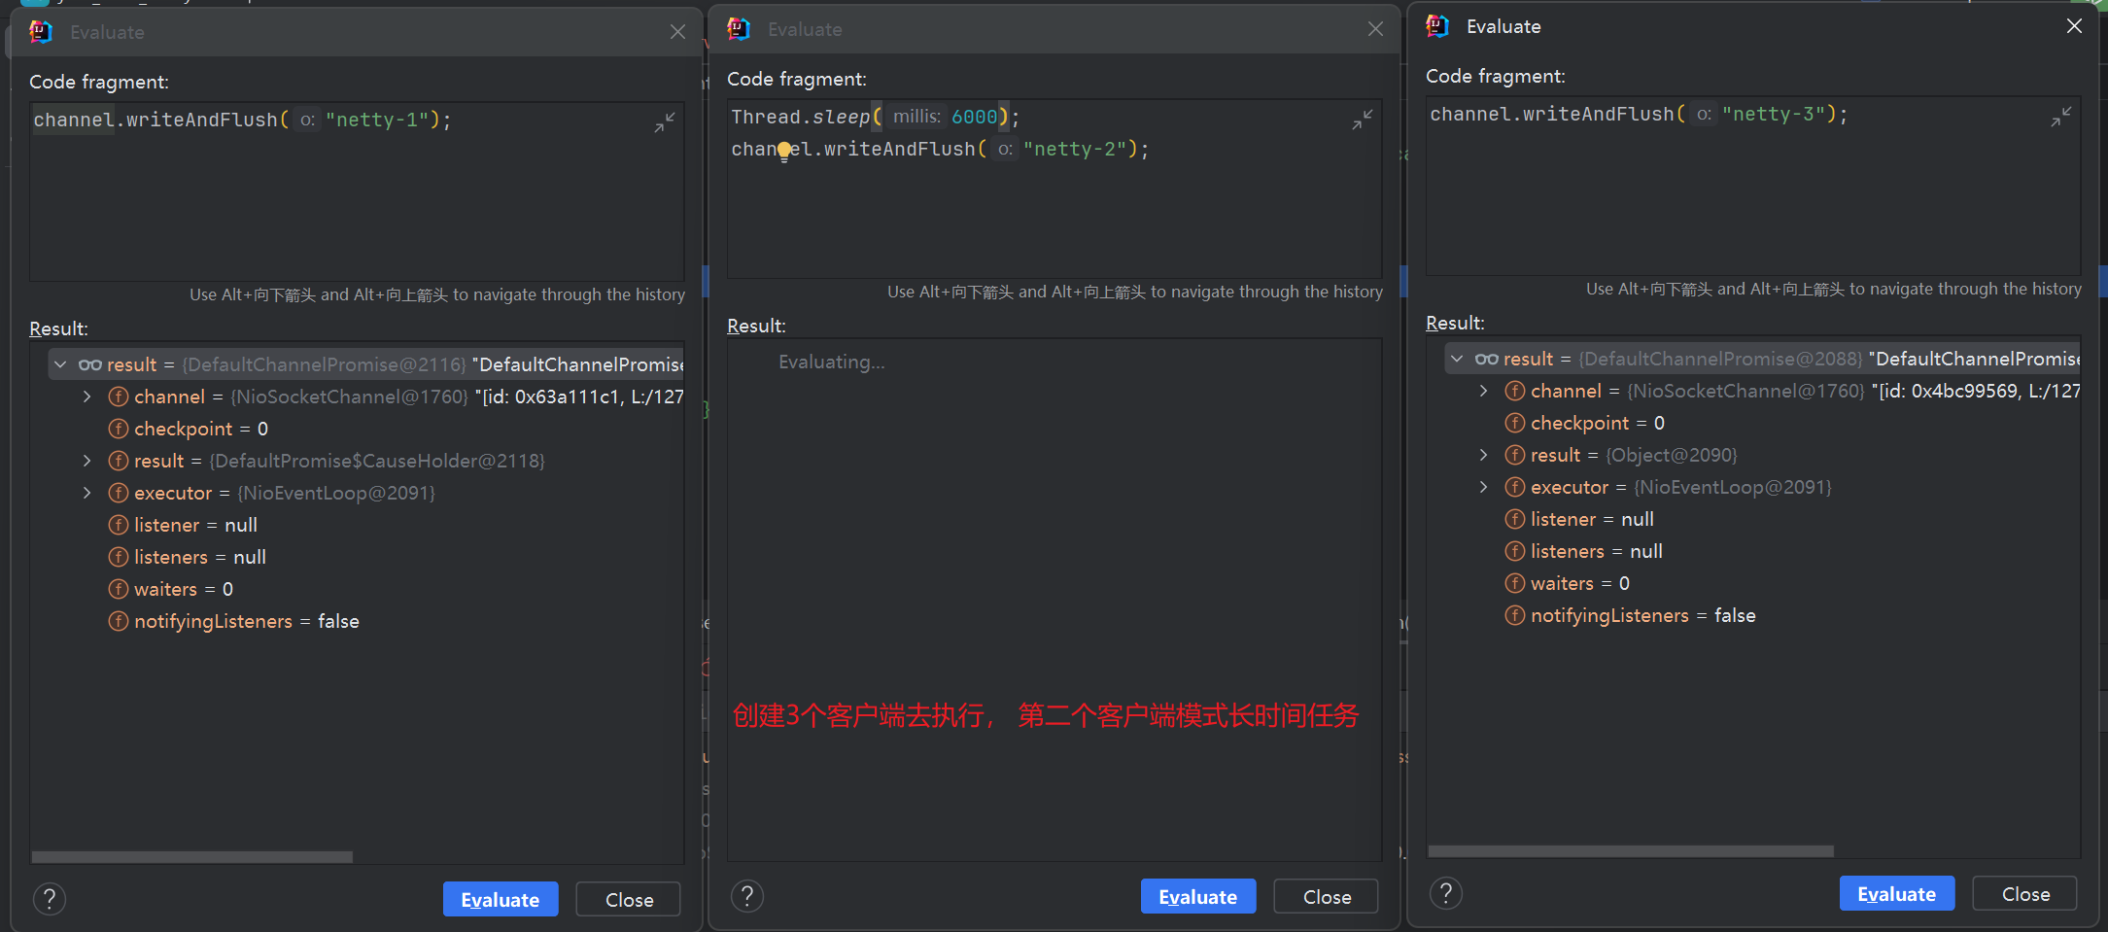Open help in the netty-2 Evaluate dialog

(747, 896)
